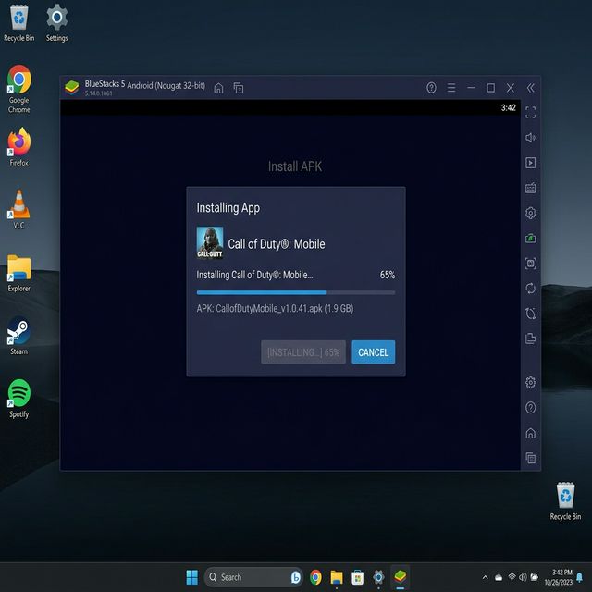The width and height of the screenshot is (592, 592).
Task: Click the green camera icon in the sidebar
Action: click(530, 239)
